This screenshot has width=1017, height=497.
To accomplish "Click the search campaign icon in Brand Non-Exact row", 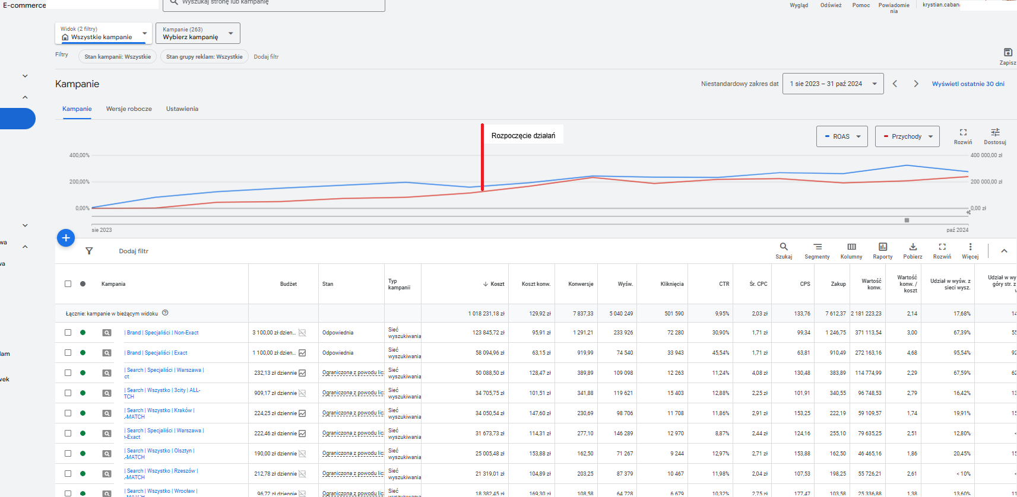I will click(x=107, y=333).
